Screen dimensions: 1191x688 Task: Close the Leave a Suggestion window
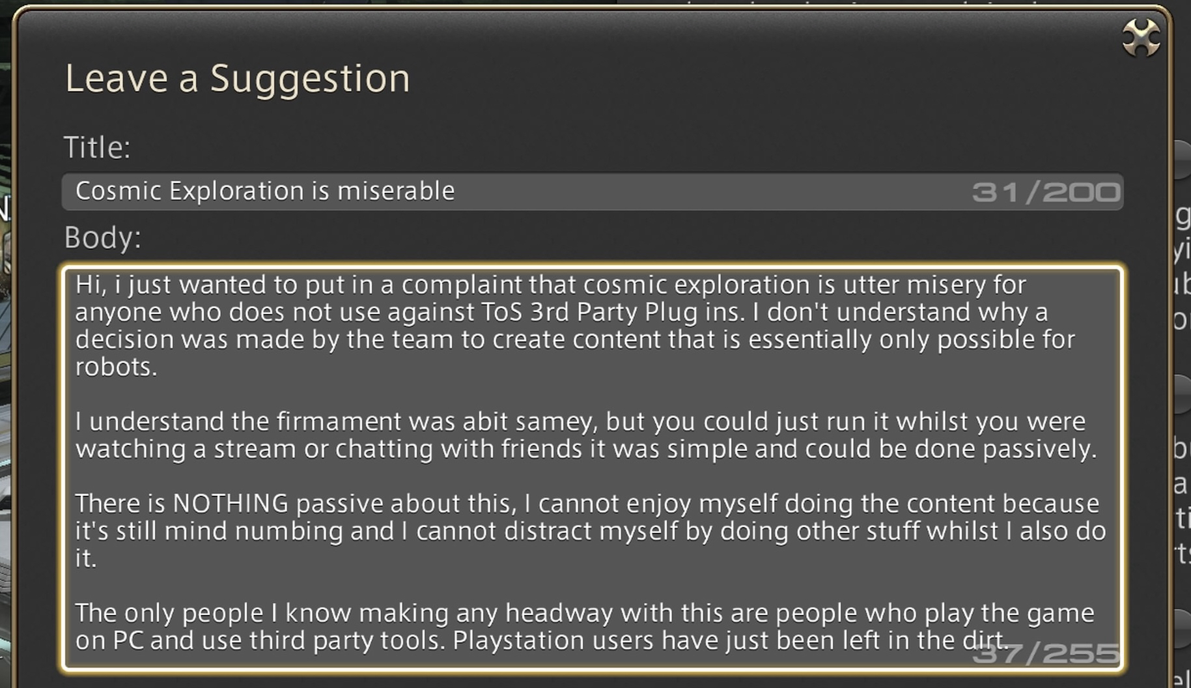point(1140,38)
